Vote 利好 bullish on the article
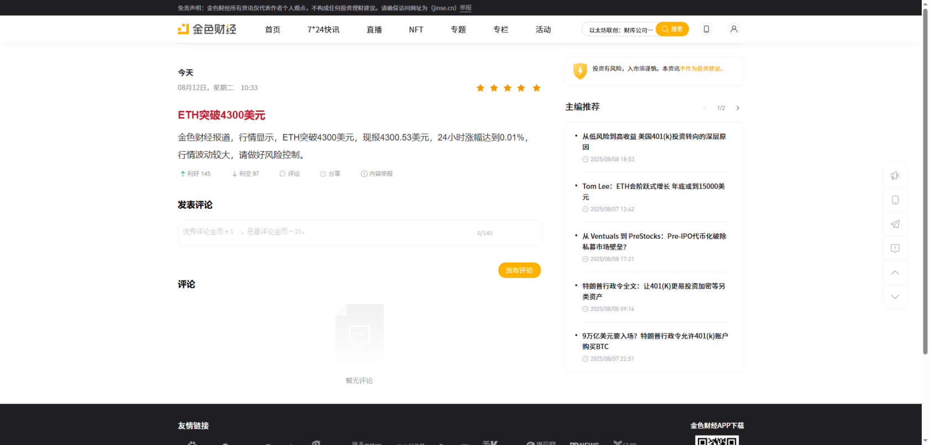Viewport: 929px width, 445px height. coord(195,174)
